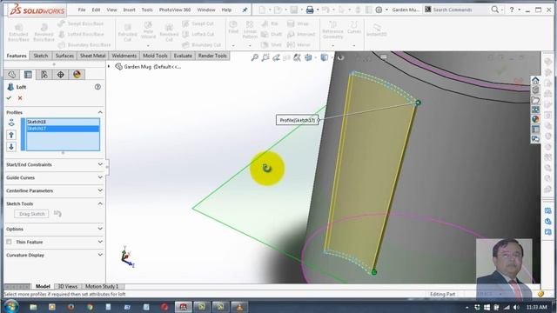
Task: Click the Extruded Cut tool
Action: click(127, 32)
